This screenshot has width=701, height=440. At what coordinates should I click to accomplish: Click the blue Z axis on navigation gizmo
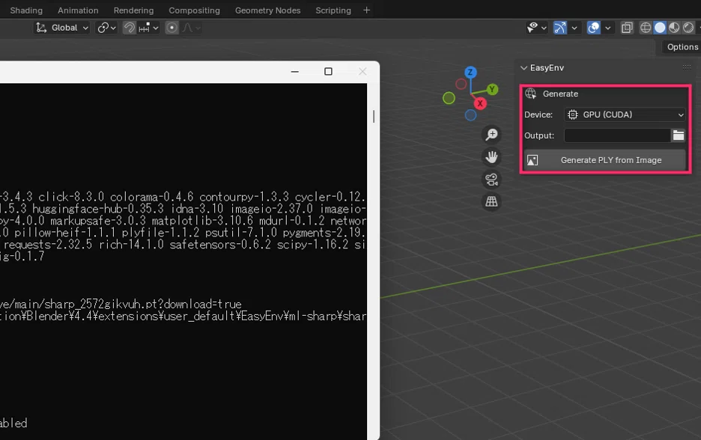470,72
